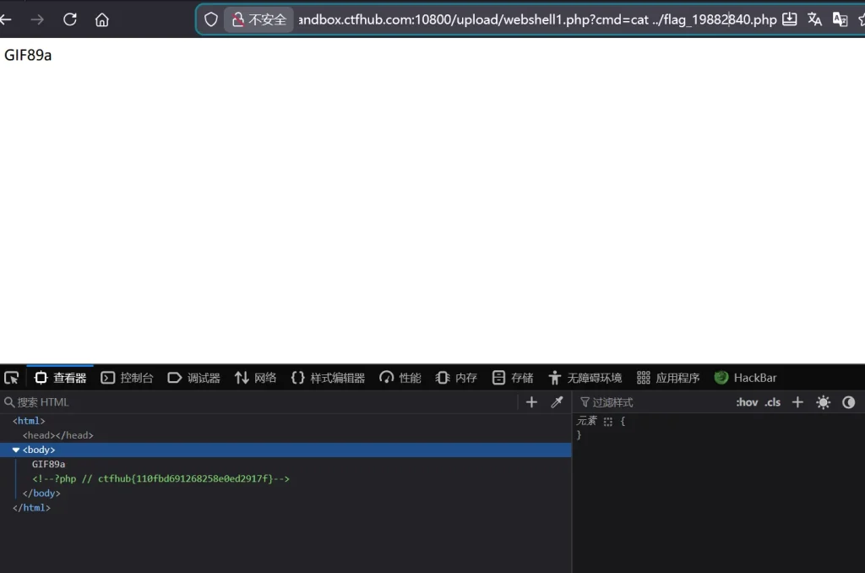The width and height of the screenshot is (865, 573).
Task: Click the add new style rule icon
Action: 797,402
